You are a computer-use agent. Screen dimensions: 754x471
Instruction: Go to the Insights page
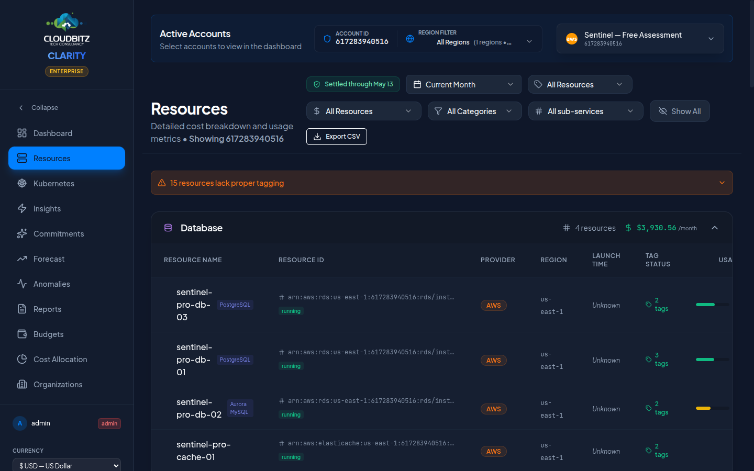[x=66, y=208]
